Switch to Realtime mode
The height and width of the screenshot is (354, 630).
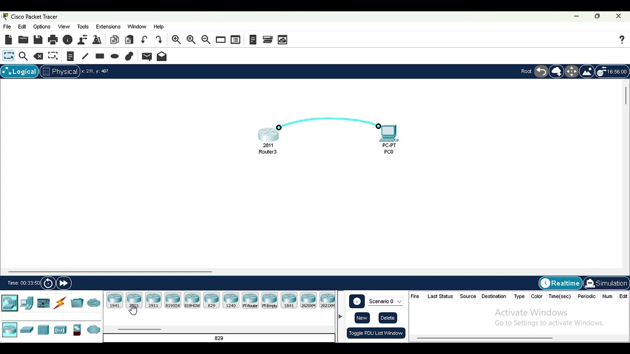[560, 283]
